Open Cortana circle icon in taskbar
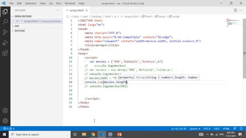Viewport: 246px width, 138px height. point(75,135)
